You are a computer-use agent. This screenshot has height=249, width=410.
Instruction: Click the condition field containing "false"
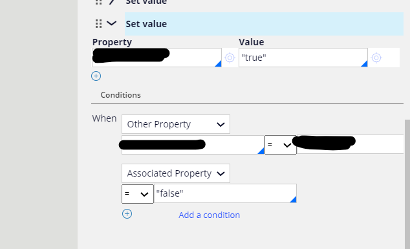[x=225, y=193]
